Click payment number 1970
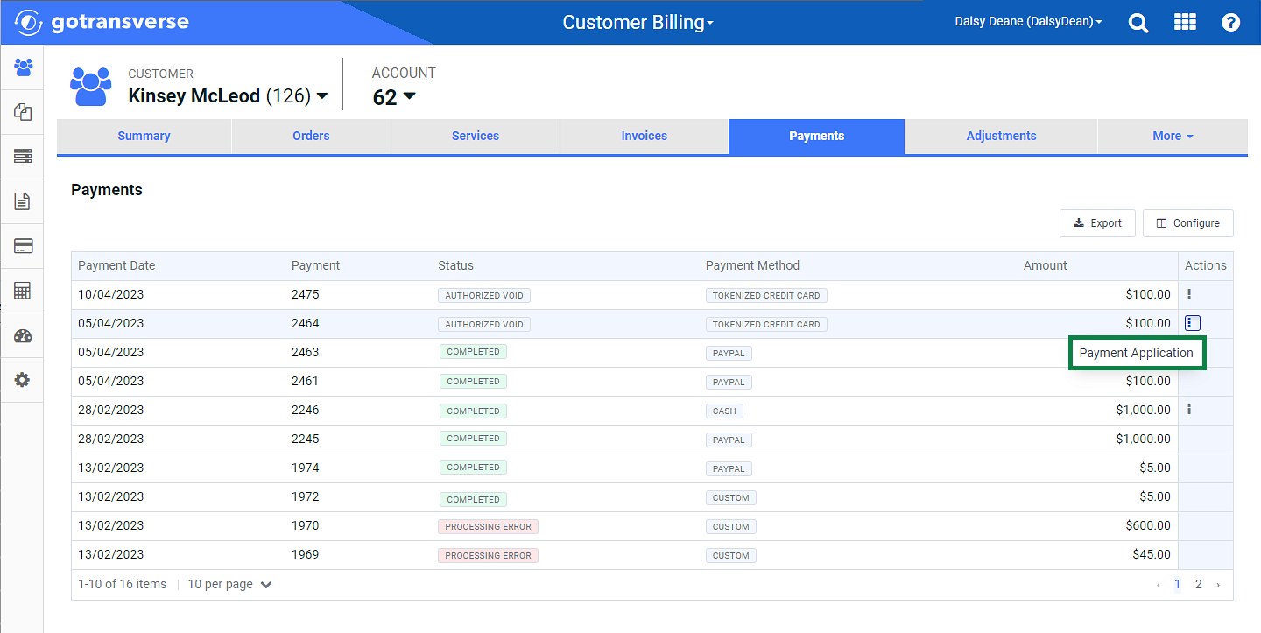 [x=306, y=525]
